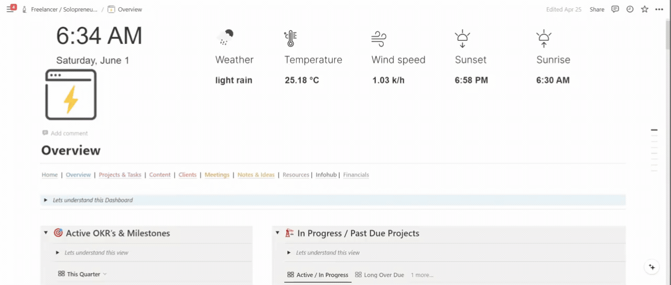Image resolution: width=671 pixels, height=285 pixels.
Task: Click the Add comment icon
Action: pos(45,133)
